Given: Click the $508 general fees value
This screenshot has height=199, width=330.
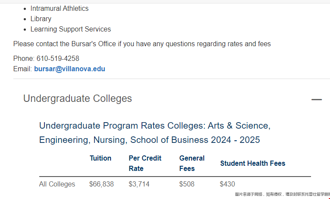Looking at the screenshot, I should click(187, 184).
